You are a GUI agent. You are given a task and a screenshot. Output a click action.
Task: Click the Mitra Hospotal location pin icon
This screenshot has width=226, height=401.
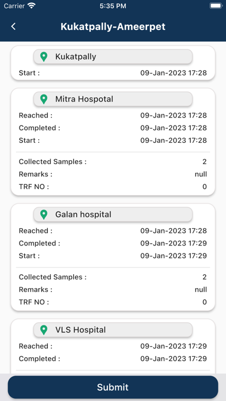pos(44,99)
